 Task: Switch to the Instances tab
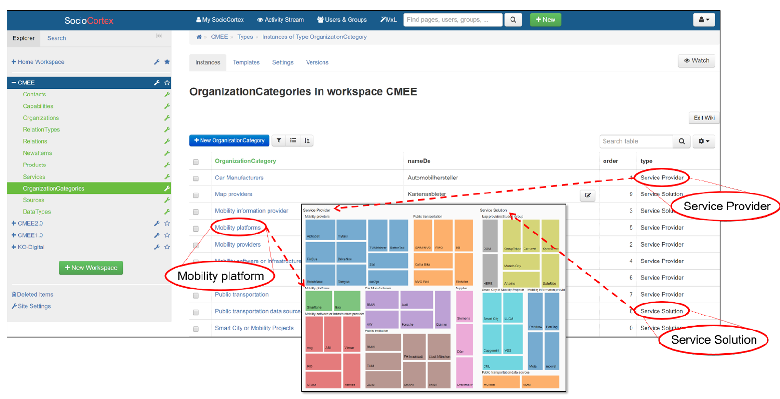(208, 63)
